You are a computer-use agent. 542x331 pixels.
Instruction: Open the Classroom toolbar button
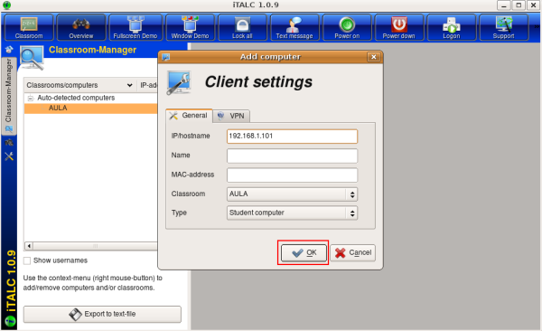pyautogui.click(x=29, y=28)
